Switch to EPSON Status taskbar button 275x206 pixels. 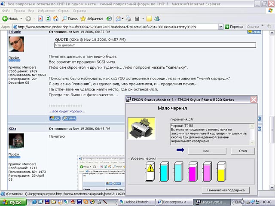(212, 202)
